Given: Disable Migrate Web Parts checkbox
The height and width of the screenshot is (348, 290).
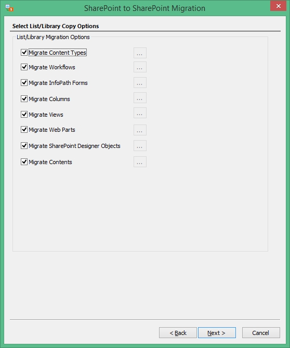Looking at the screenshot, I should point(24,130).
